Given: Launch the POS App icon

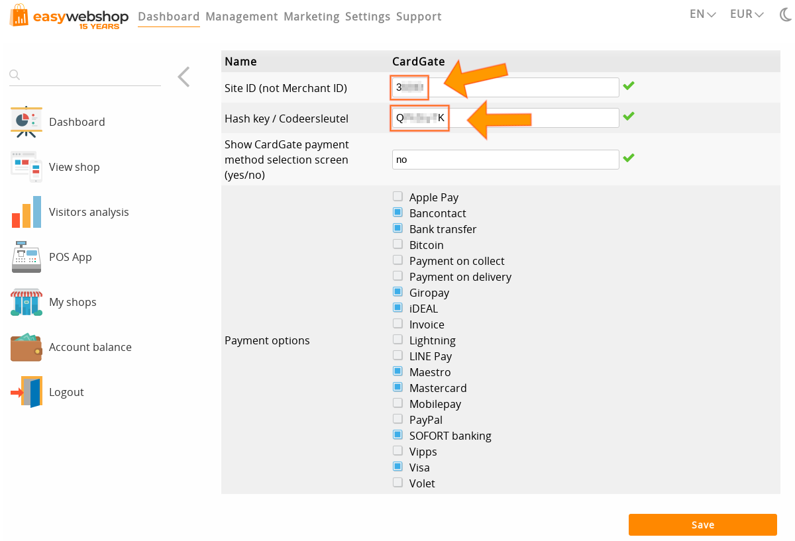Looking at the screenshot, I should pyautogui.click(x=25, y=256).
